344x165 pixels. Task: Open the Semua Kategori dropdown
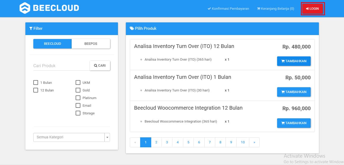(71, 137)
